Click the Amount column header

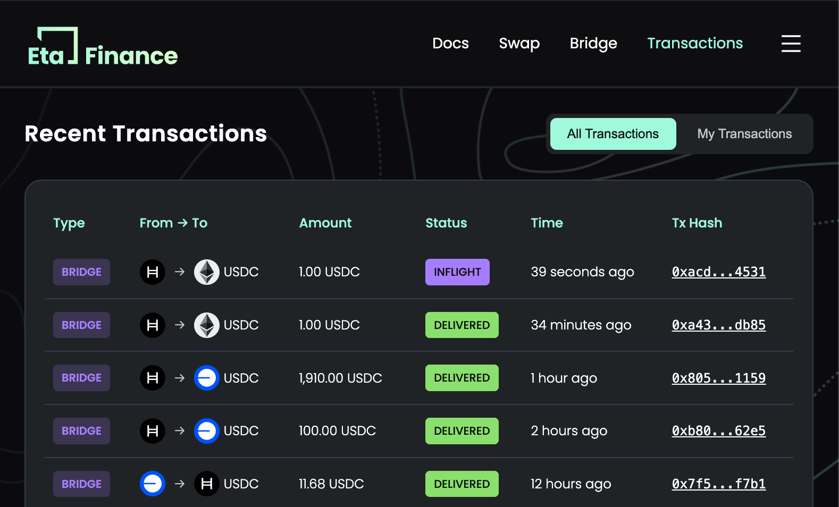325,223
